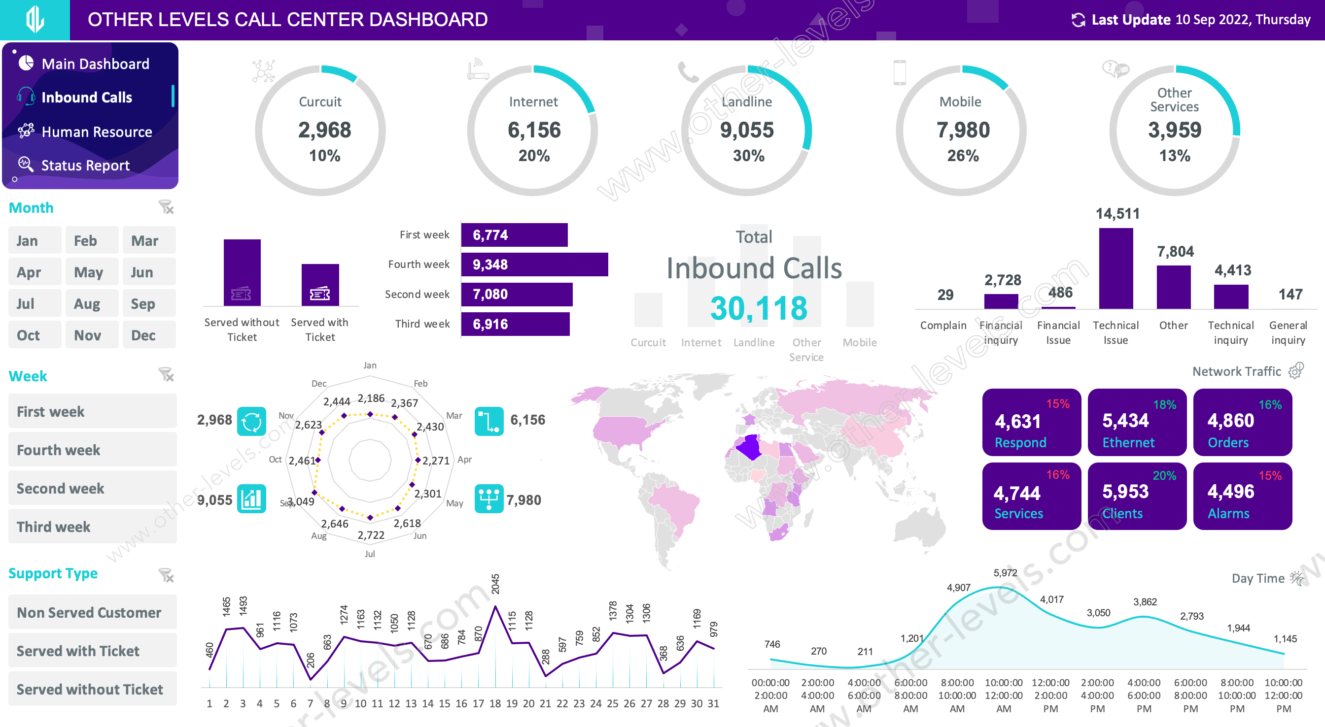Open the Main Dashboard menu item
The image size is (1325, 727).
pos(94,65)
